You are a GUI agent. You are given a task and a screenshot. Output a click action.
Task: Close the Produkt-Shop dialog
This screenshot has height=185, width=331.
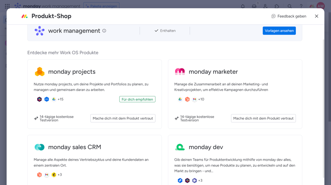coord(317,16)
